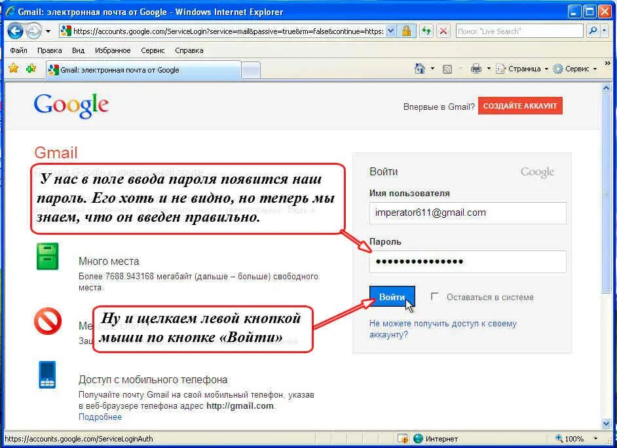This screenshot has width=617, height=448.
Task: Click the Много места heading
Action: (109, 262)
